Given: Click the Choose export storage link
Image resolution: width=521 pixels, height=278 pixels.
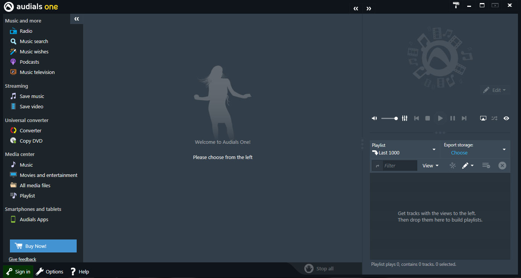Looking at the screenshot, I should (x=459, y=153).
